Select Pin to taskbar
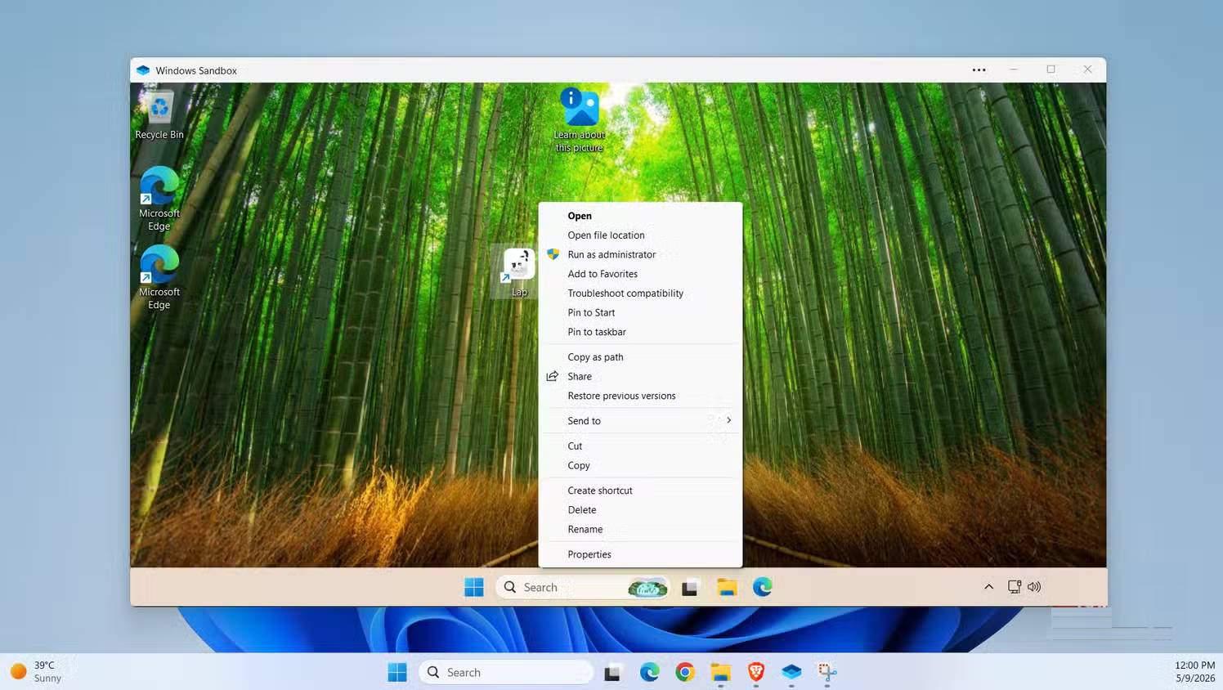The width and height of the screenshot is (1223, 690). [x=640, y=332]
